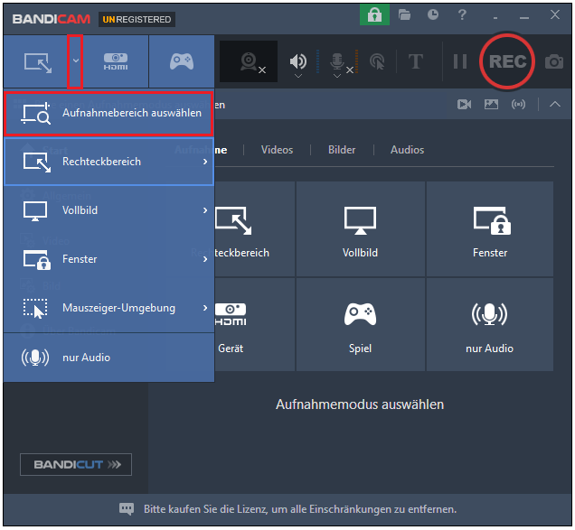Click the Vollbild mode tile
The width and height of the screenshot is (575, 530).
pos(360,229)
